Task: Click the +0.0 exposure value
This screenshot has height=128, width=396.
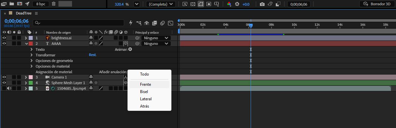Action: tap(246, 4)
